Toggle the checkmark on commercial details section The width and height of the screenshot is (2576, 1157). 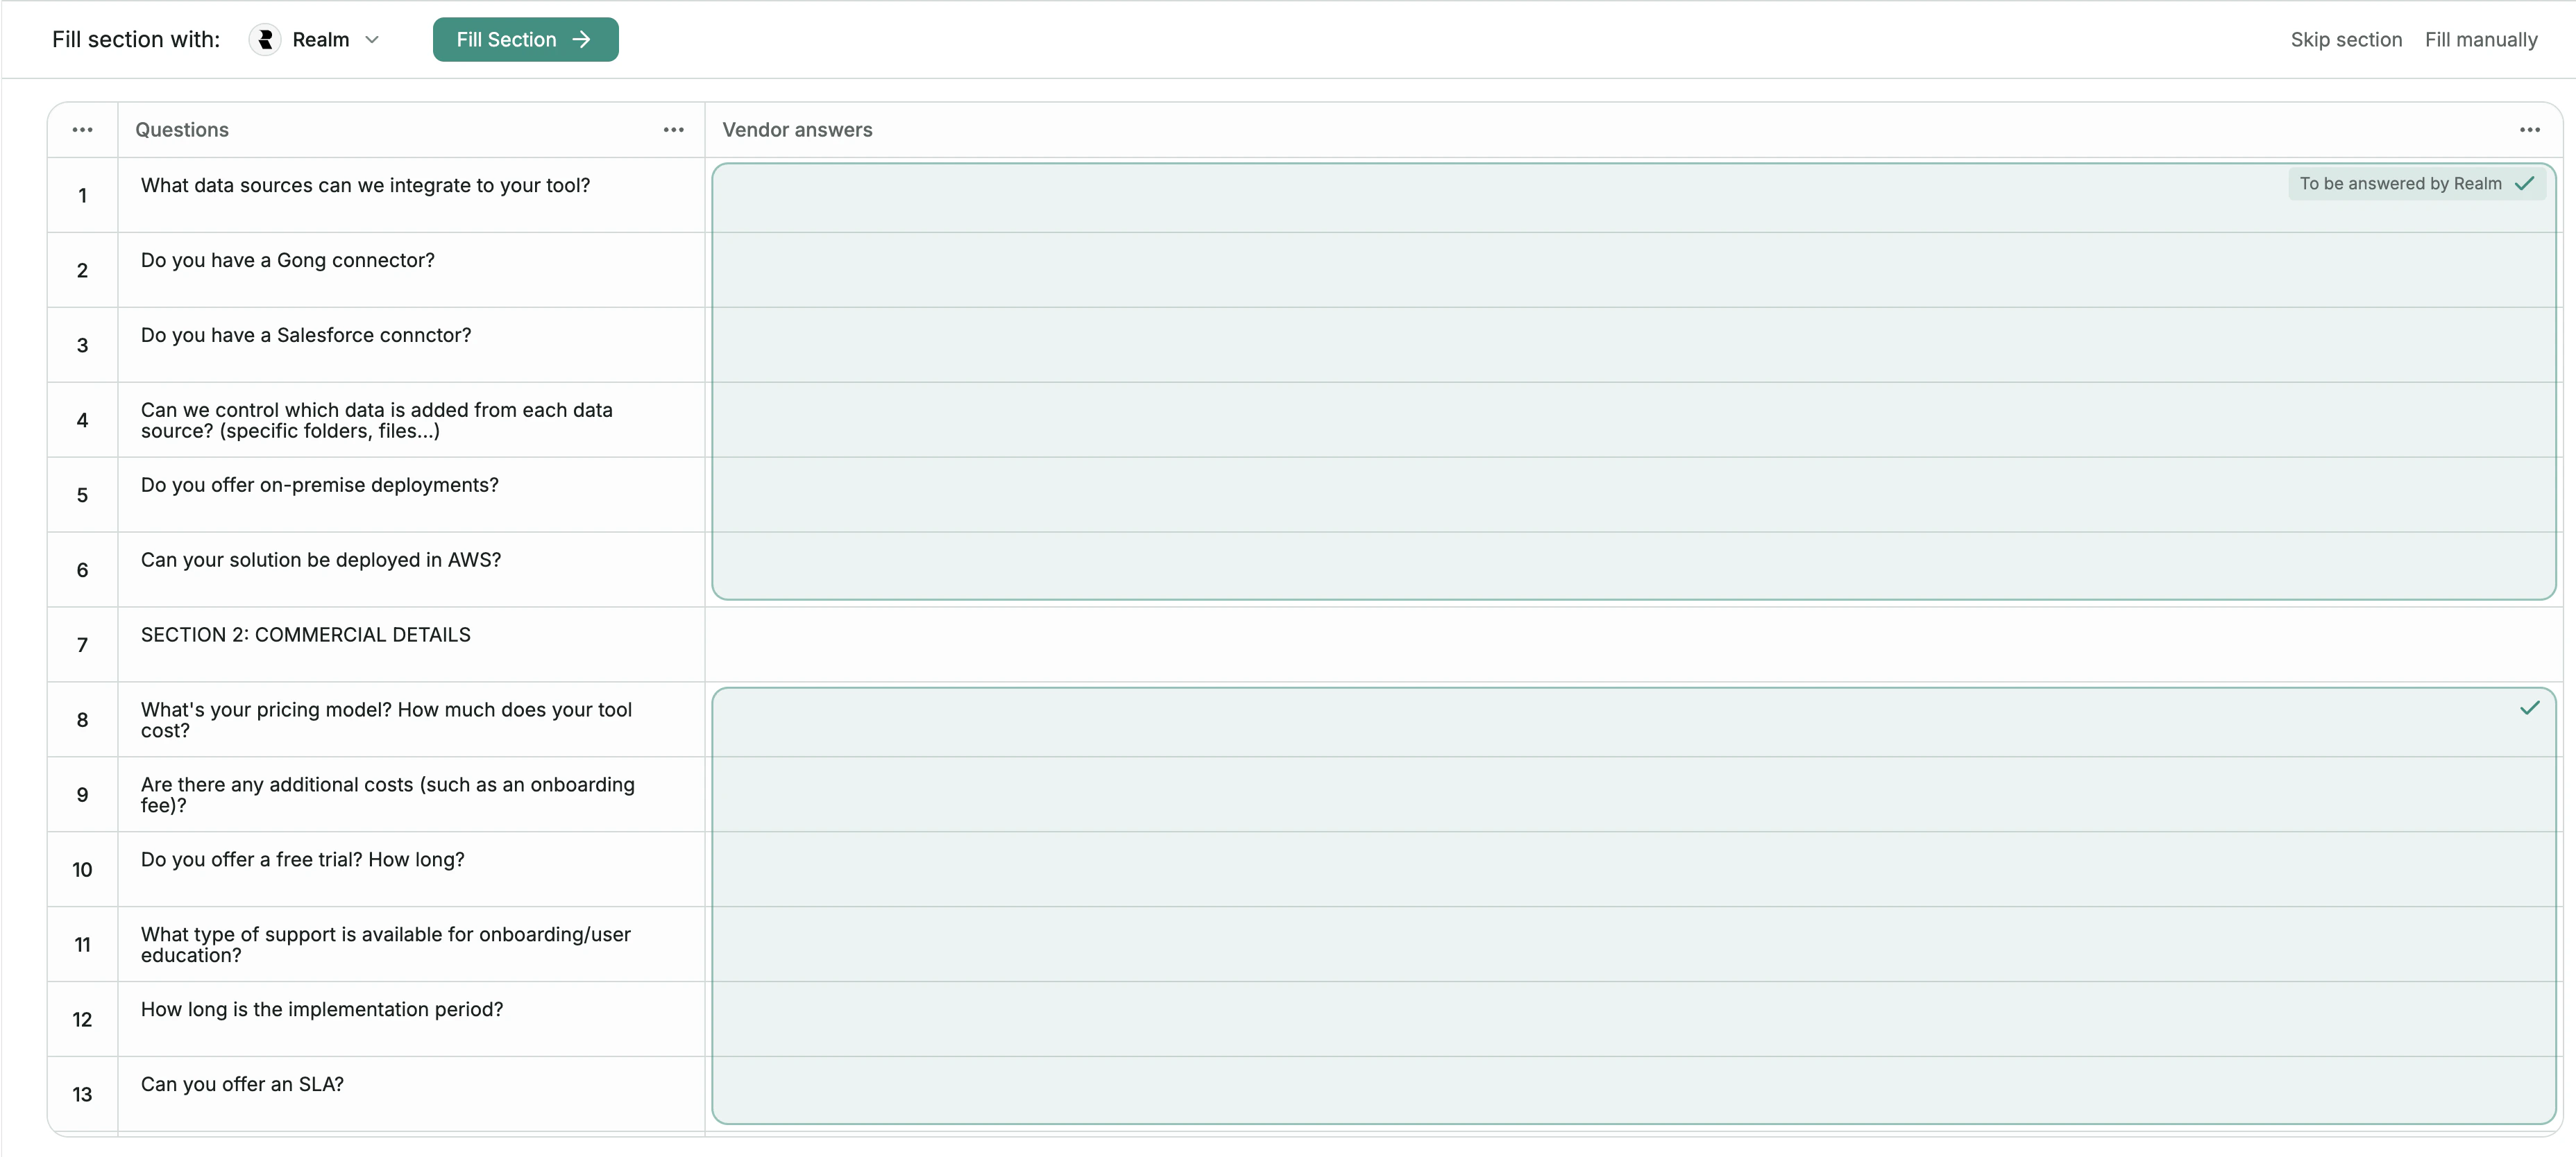click(x=2529, y=708)
